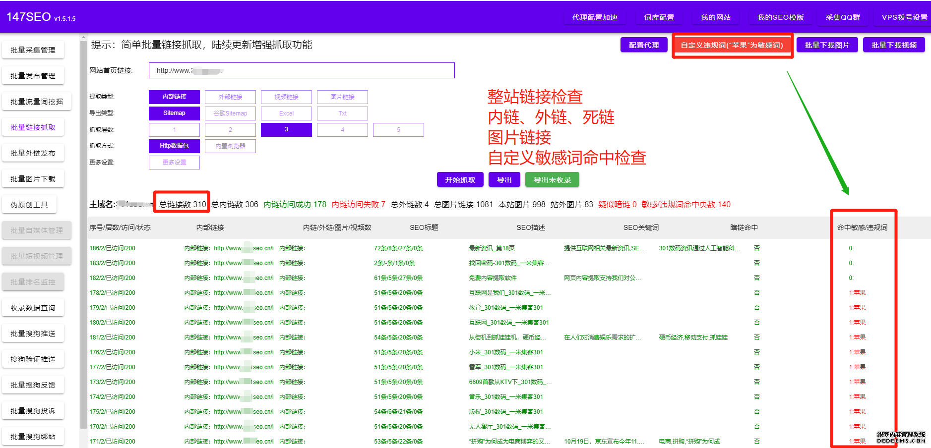Select 内部链接 extraction type
931x448 pixels.
pyautogui.click(x=174, y=97)
